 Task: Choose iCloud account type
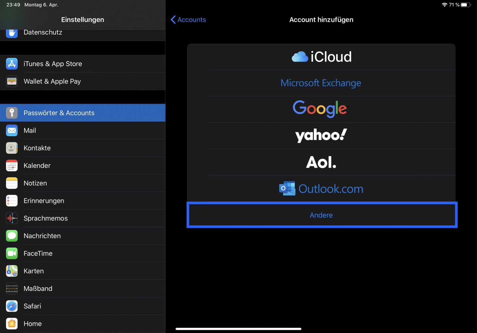pyautogui.click(x=321, y=57)
